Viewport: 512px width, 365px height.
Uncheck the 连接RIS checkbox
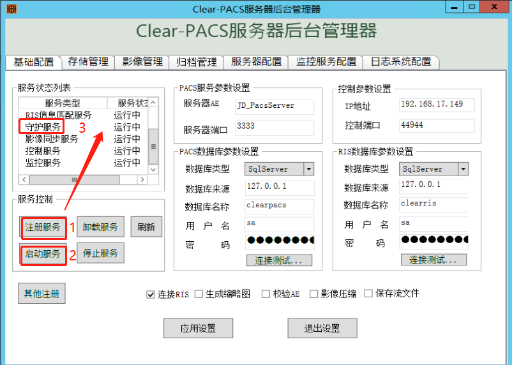[x=151, y=294]
